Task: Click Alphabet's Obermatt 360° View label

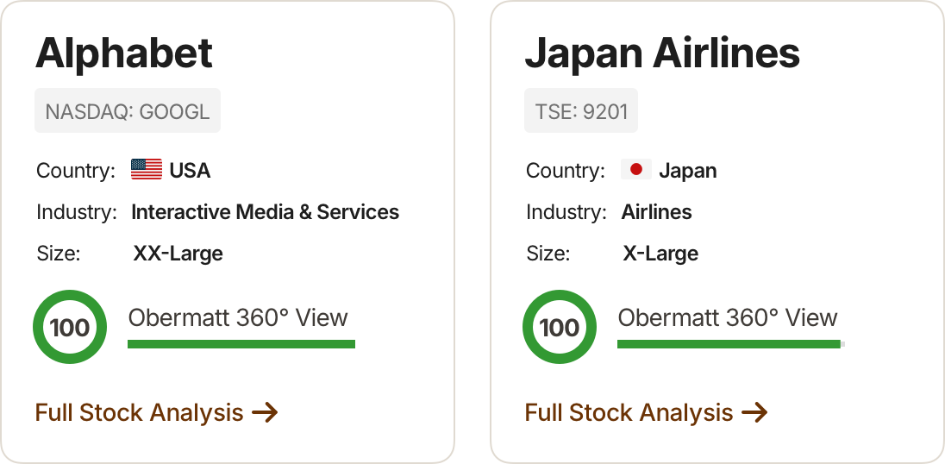Action: [x=238, y=317]
